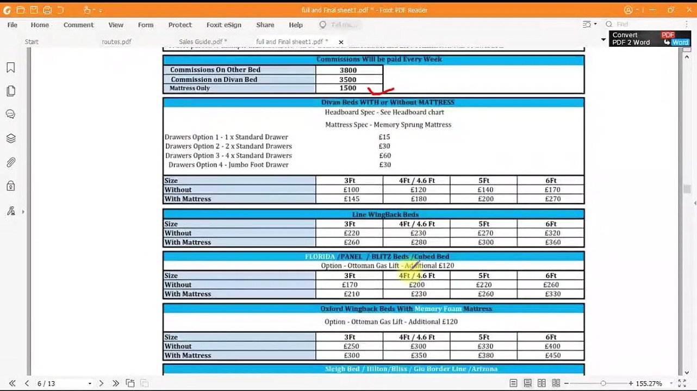Switch to full and Final sheet1.pdf tab

coord(292,42)
